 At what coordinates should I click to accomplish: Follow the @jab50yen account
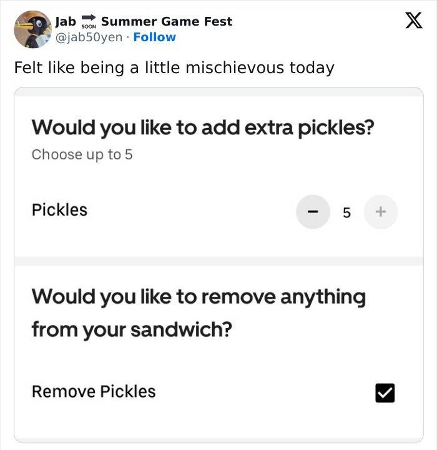(155, 37)
